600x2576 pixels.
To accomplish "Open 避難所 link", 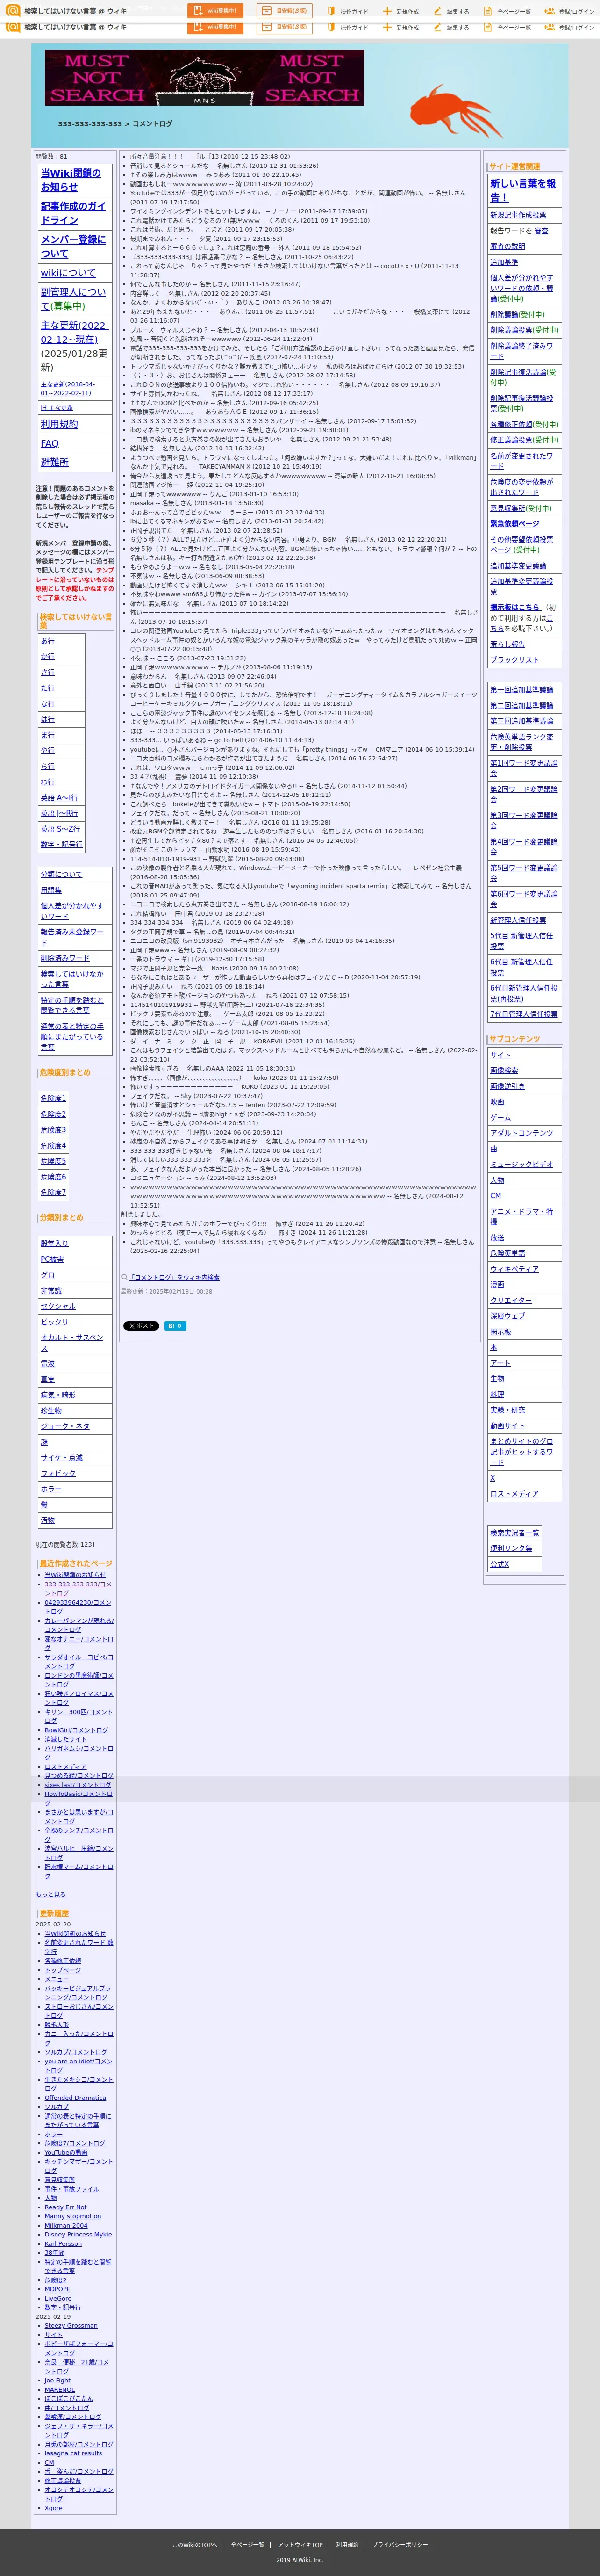I will (55, 462).
